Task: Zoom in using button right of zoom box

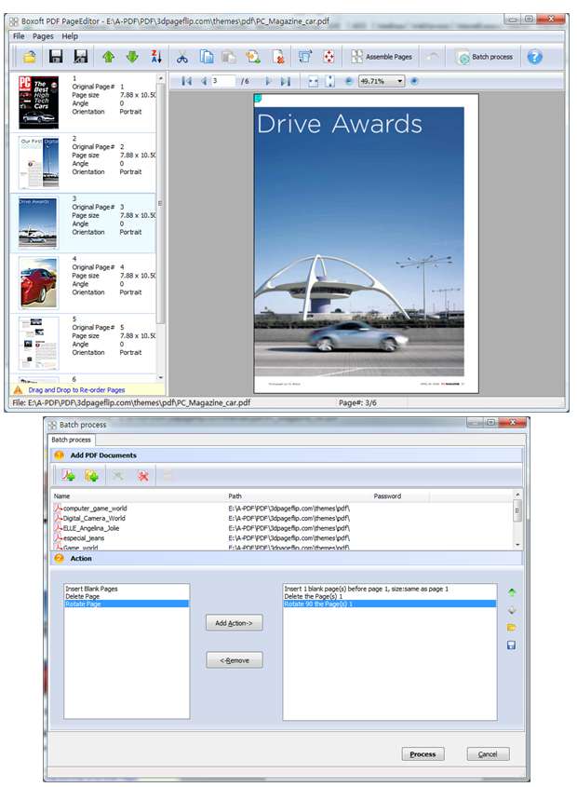Action: tap(414, 81)
